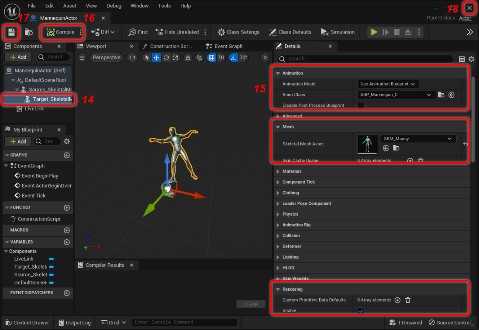Toggle the Visible checkbox under Rendering
The image size is (479, 330).
(361, 310)
